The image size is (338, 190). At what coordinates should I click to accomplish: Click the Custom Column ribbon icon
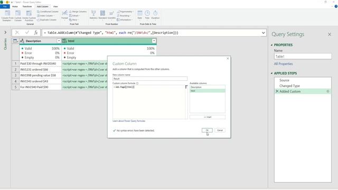pos(18,13)
